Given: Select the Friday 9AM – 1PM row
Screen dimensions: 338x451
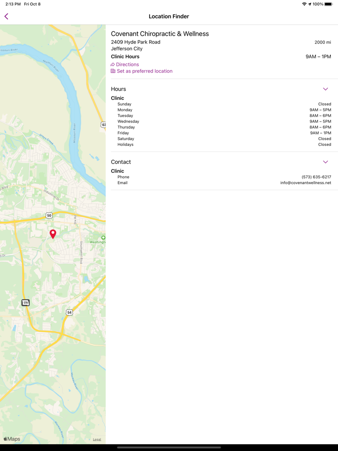Looking at the screenshot, I should tap(224, 133).
